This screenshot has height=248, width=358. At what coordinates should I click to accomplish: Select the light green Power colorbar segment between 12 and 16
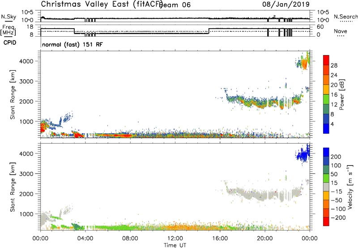coord(326,99)
